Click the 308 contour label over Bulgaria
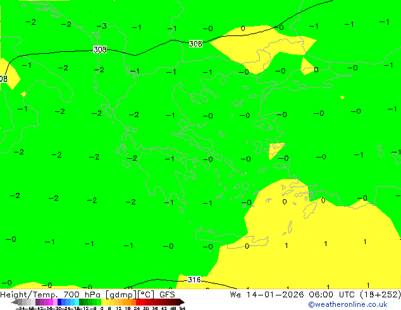 (195, 44)
